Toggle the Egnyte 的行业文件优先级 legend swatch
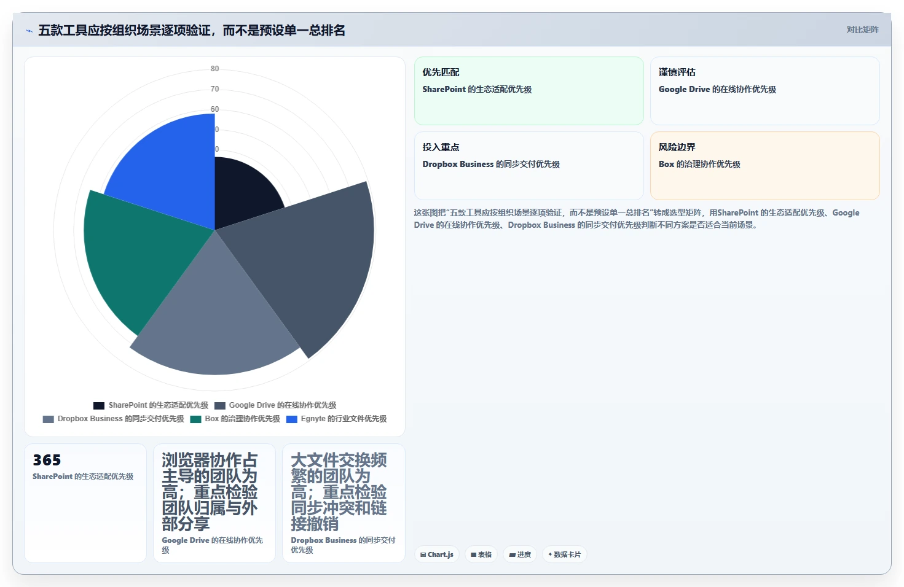 click(292, 419)
